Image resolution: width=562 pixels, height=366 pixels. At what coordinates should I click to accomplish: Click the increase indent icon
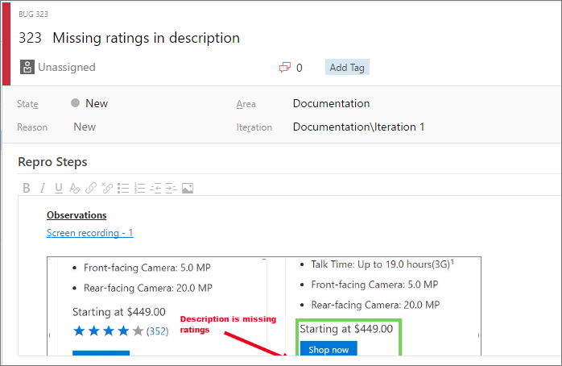click(171, 188)
